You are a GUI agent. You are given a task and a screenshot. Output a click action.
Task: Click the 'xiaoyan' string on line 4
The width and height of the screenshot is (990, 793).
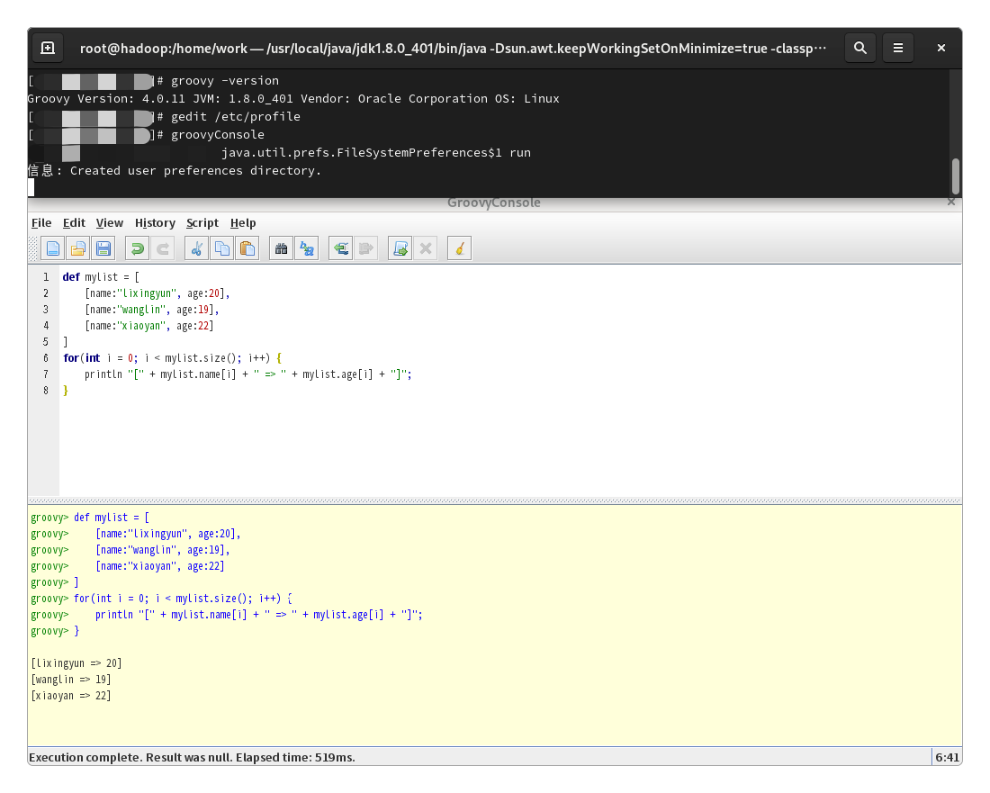(x=143, y=326)
